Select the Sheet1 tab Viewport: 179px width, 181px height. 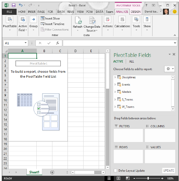34,172
